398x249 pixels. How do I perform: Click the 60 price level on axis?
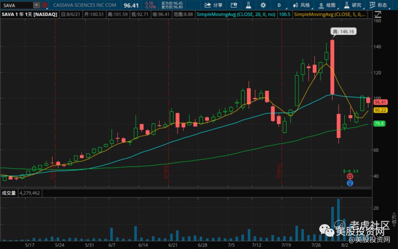(x=376, y=150)
